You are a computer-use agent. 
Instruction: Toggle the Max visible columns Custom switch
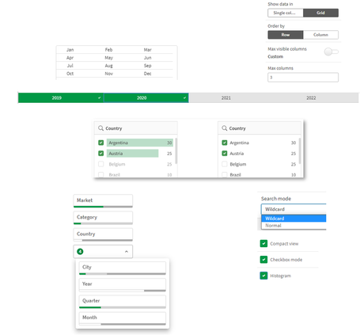point(331,51)
